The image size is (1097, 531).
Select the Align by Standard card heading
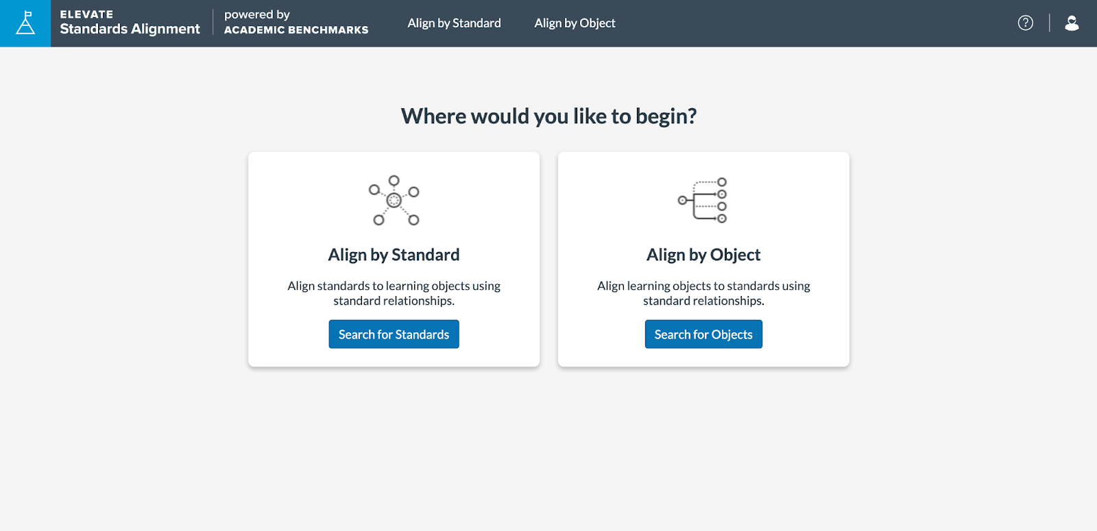(394, 255)
